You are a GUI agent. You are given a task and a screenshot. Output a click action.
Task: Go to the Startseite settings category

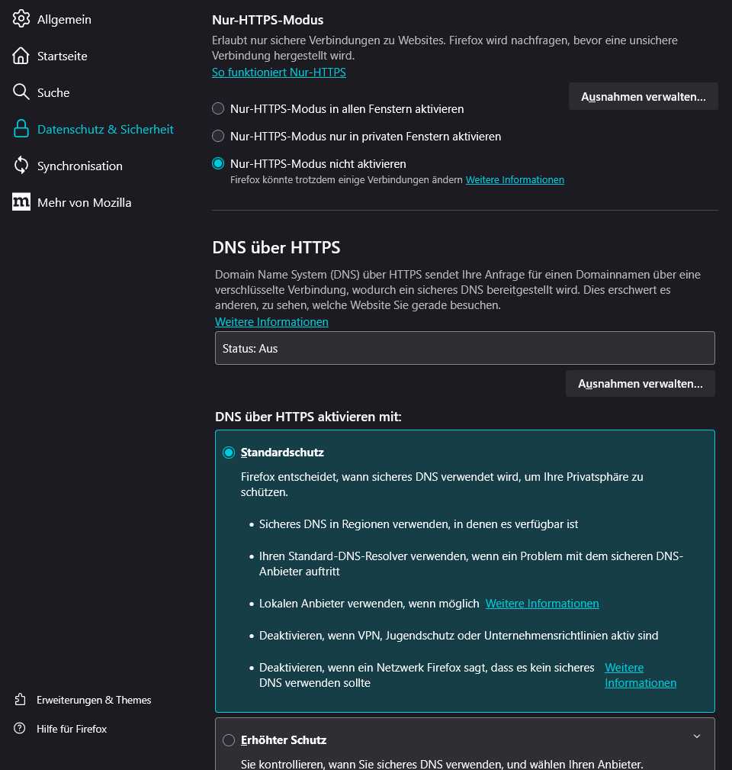pos(62,56)
